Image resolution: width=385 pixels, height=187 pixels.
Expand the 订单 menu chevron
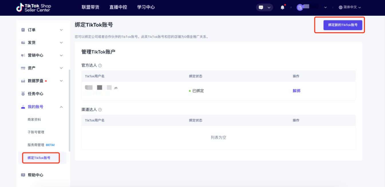(x=61, y=30)
